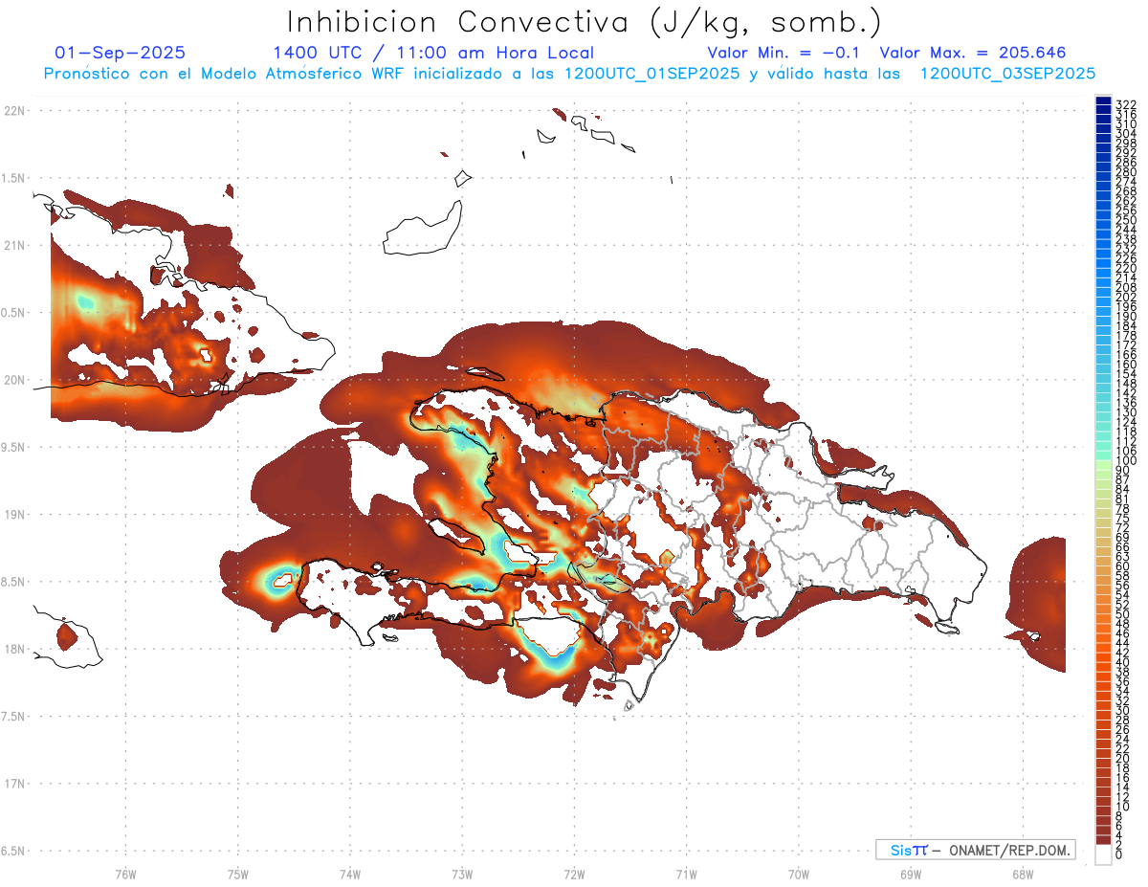Click the ONAMET/REP.DOM. credit box
The width and height of the screenshot is (1148, 887).
[x=975, y=850]
